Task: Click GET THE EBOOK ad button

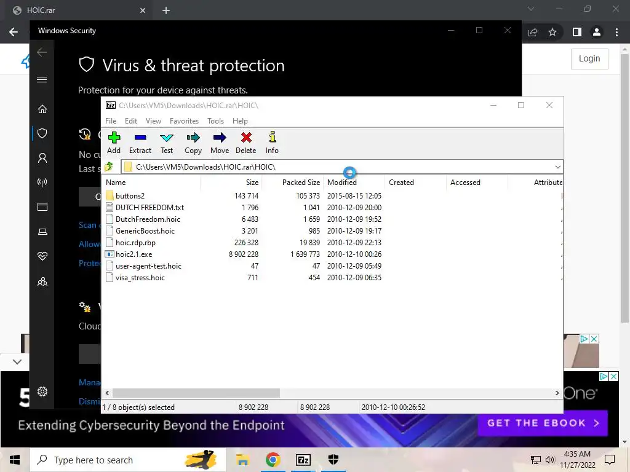Action: point(543,423)
